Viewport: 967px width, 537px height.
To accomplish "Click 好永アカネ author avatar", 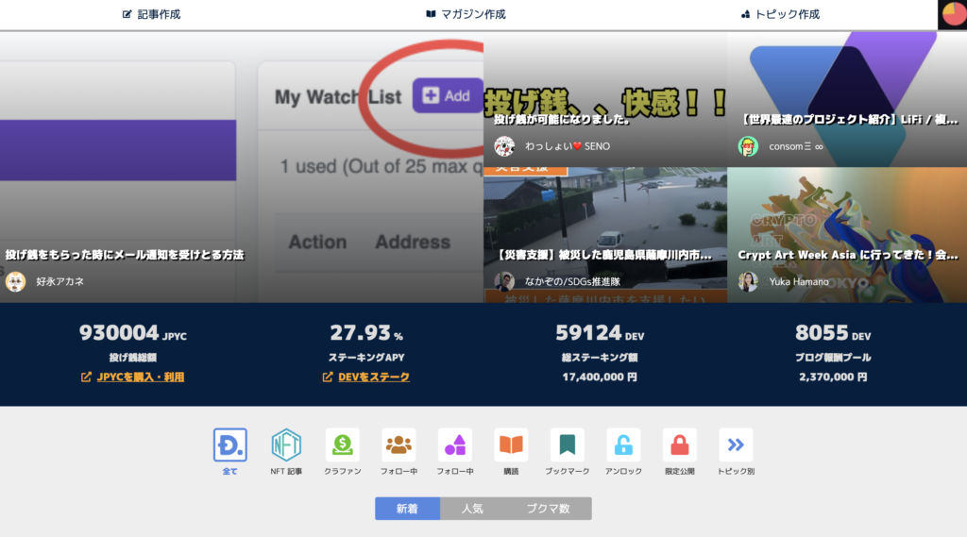I will [15, 282].
